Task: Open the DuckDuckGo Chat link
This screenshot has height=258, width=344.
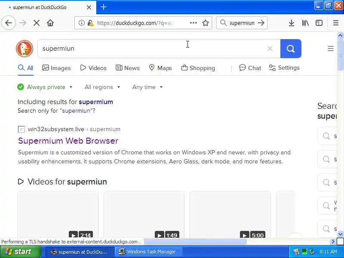Action: point(250,68)
